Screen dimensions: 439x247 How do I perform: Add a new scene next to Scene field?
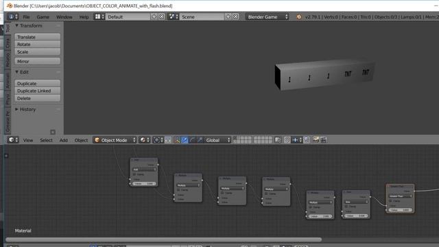(228, 16)
